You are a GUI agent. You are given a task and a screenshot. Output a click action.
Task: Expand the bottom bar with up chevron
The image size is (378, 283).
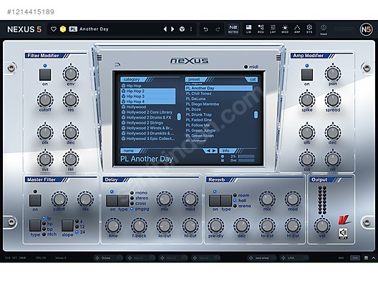click(374, 258)
